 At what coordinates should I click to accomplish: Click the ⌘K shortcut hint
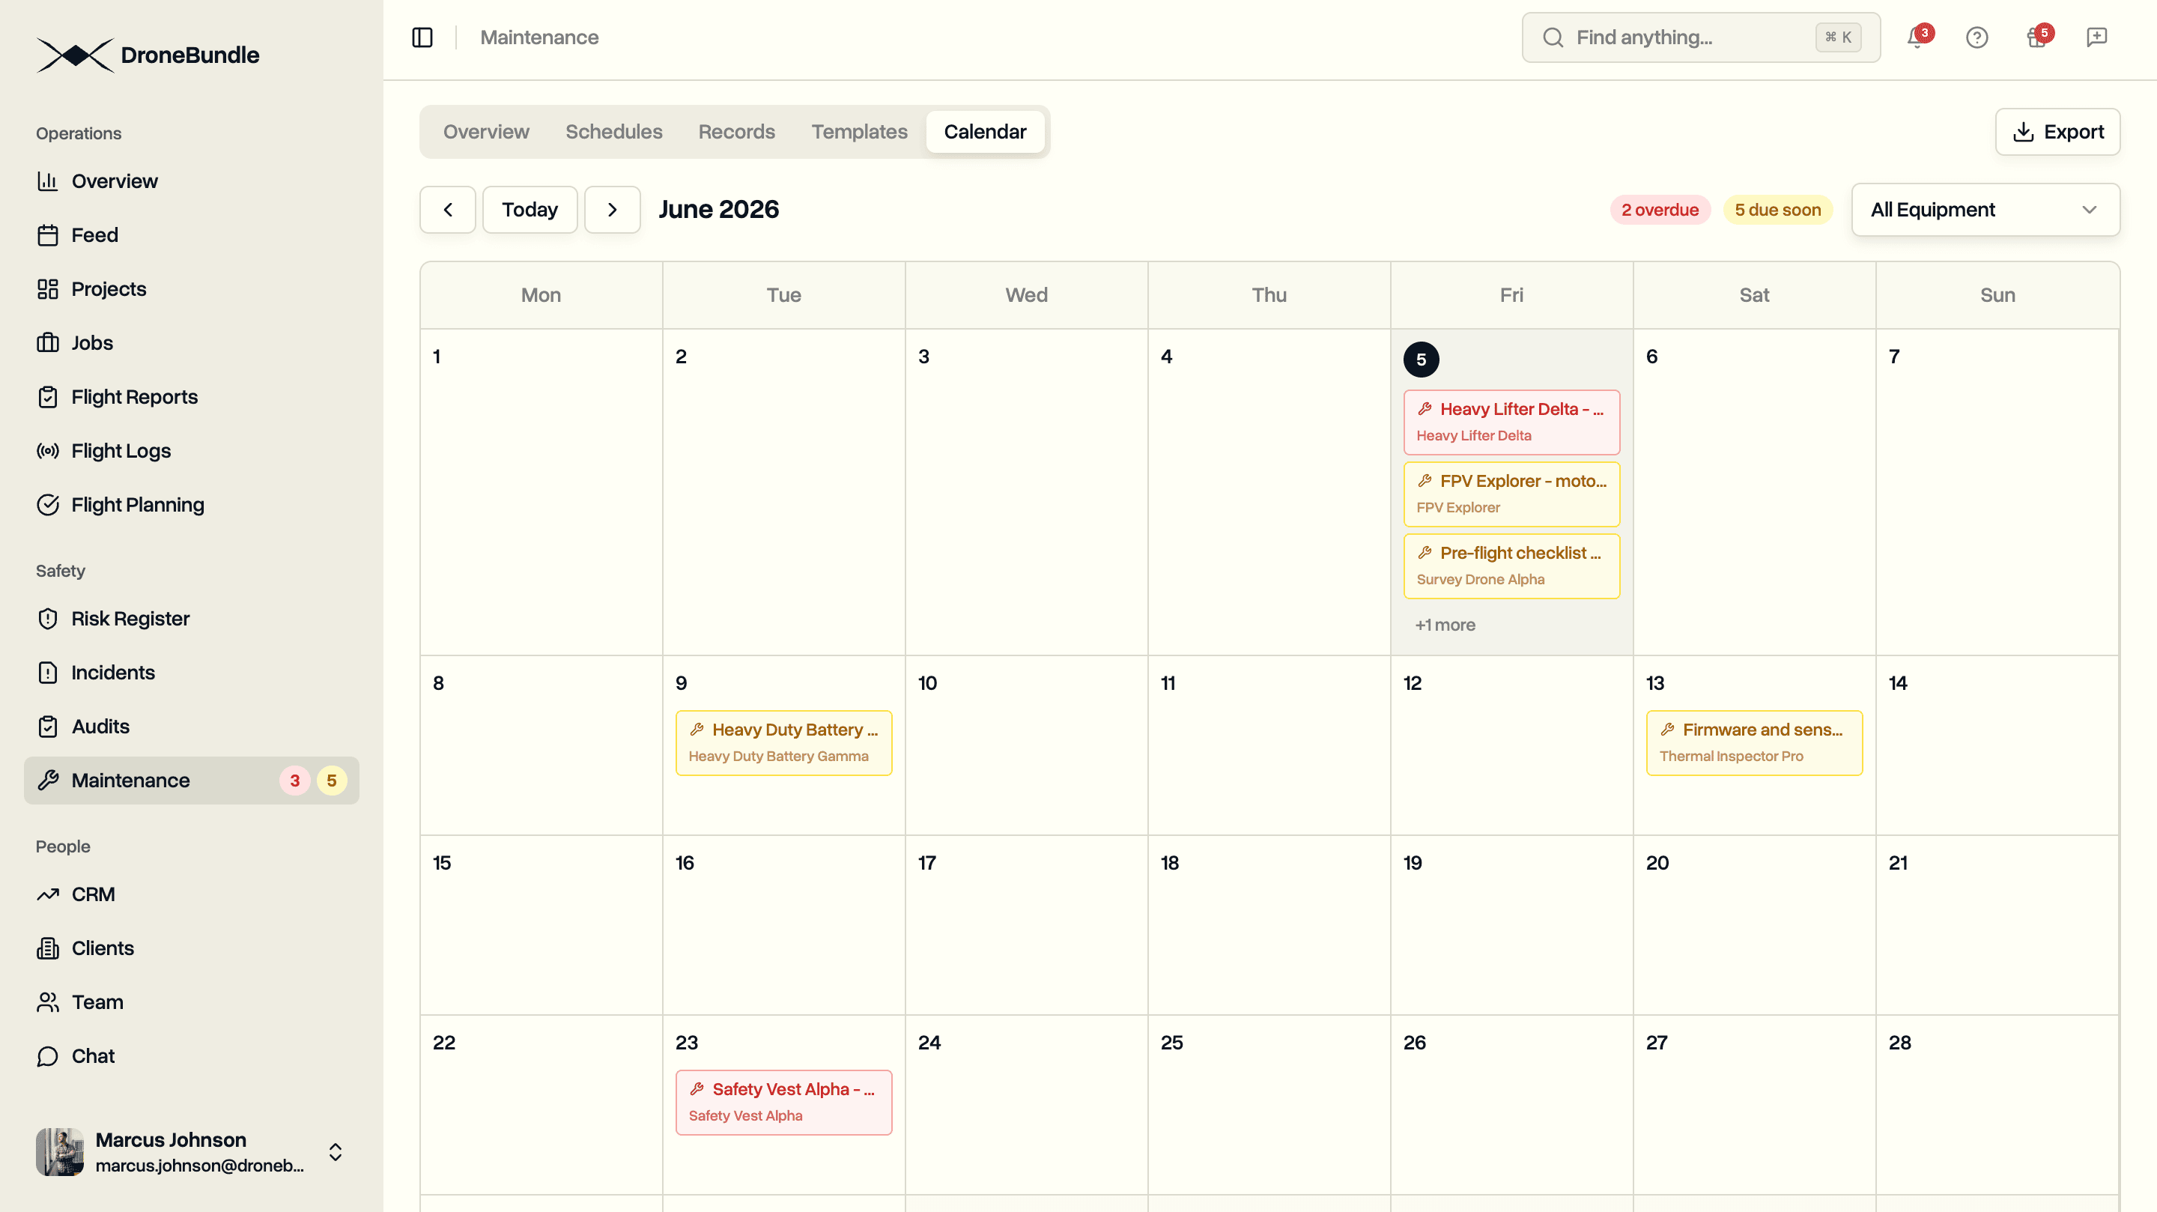(x=1838, y=37)
